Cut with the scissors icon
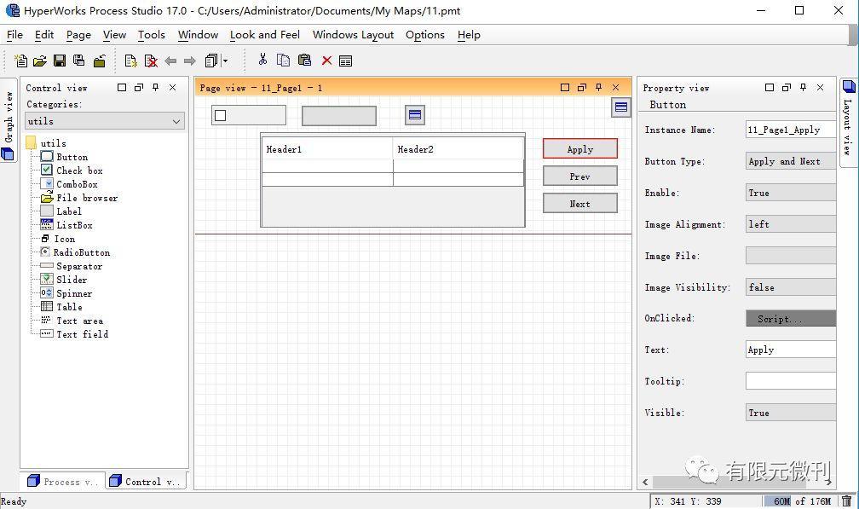 [x=263, y=60]
